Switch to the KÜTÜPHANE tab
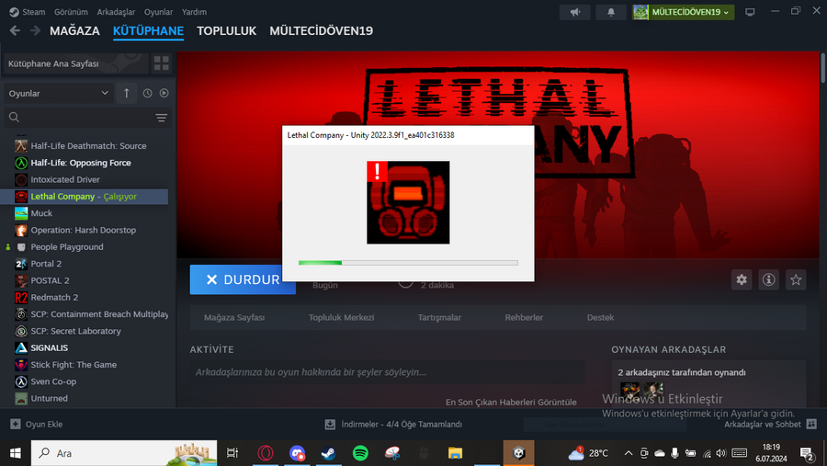 coord(148,30)
